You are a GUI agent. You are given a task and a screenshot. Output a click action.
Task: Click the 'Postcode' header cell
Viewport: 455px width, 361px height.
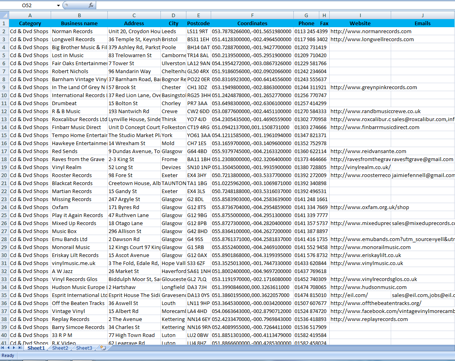(x=198, y=23)
